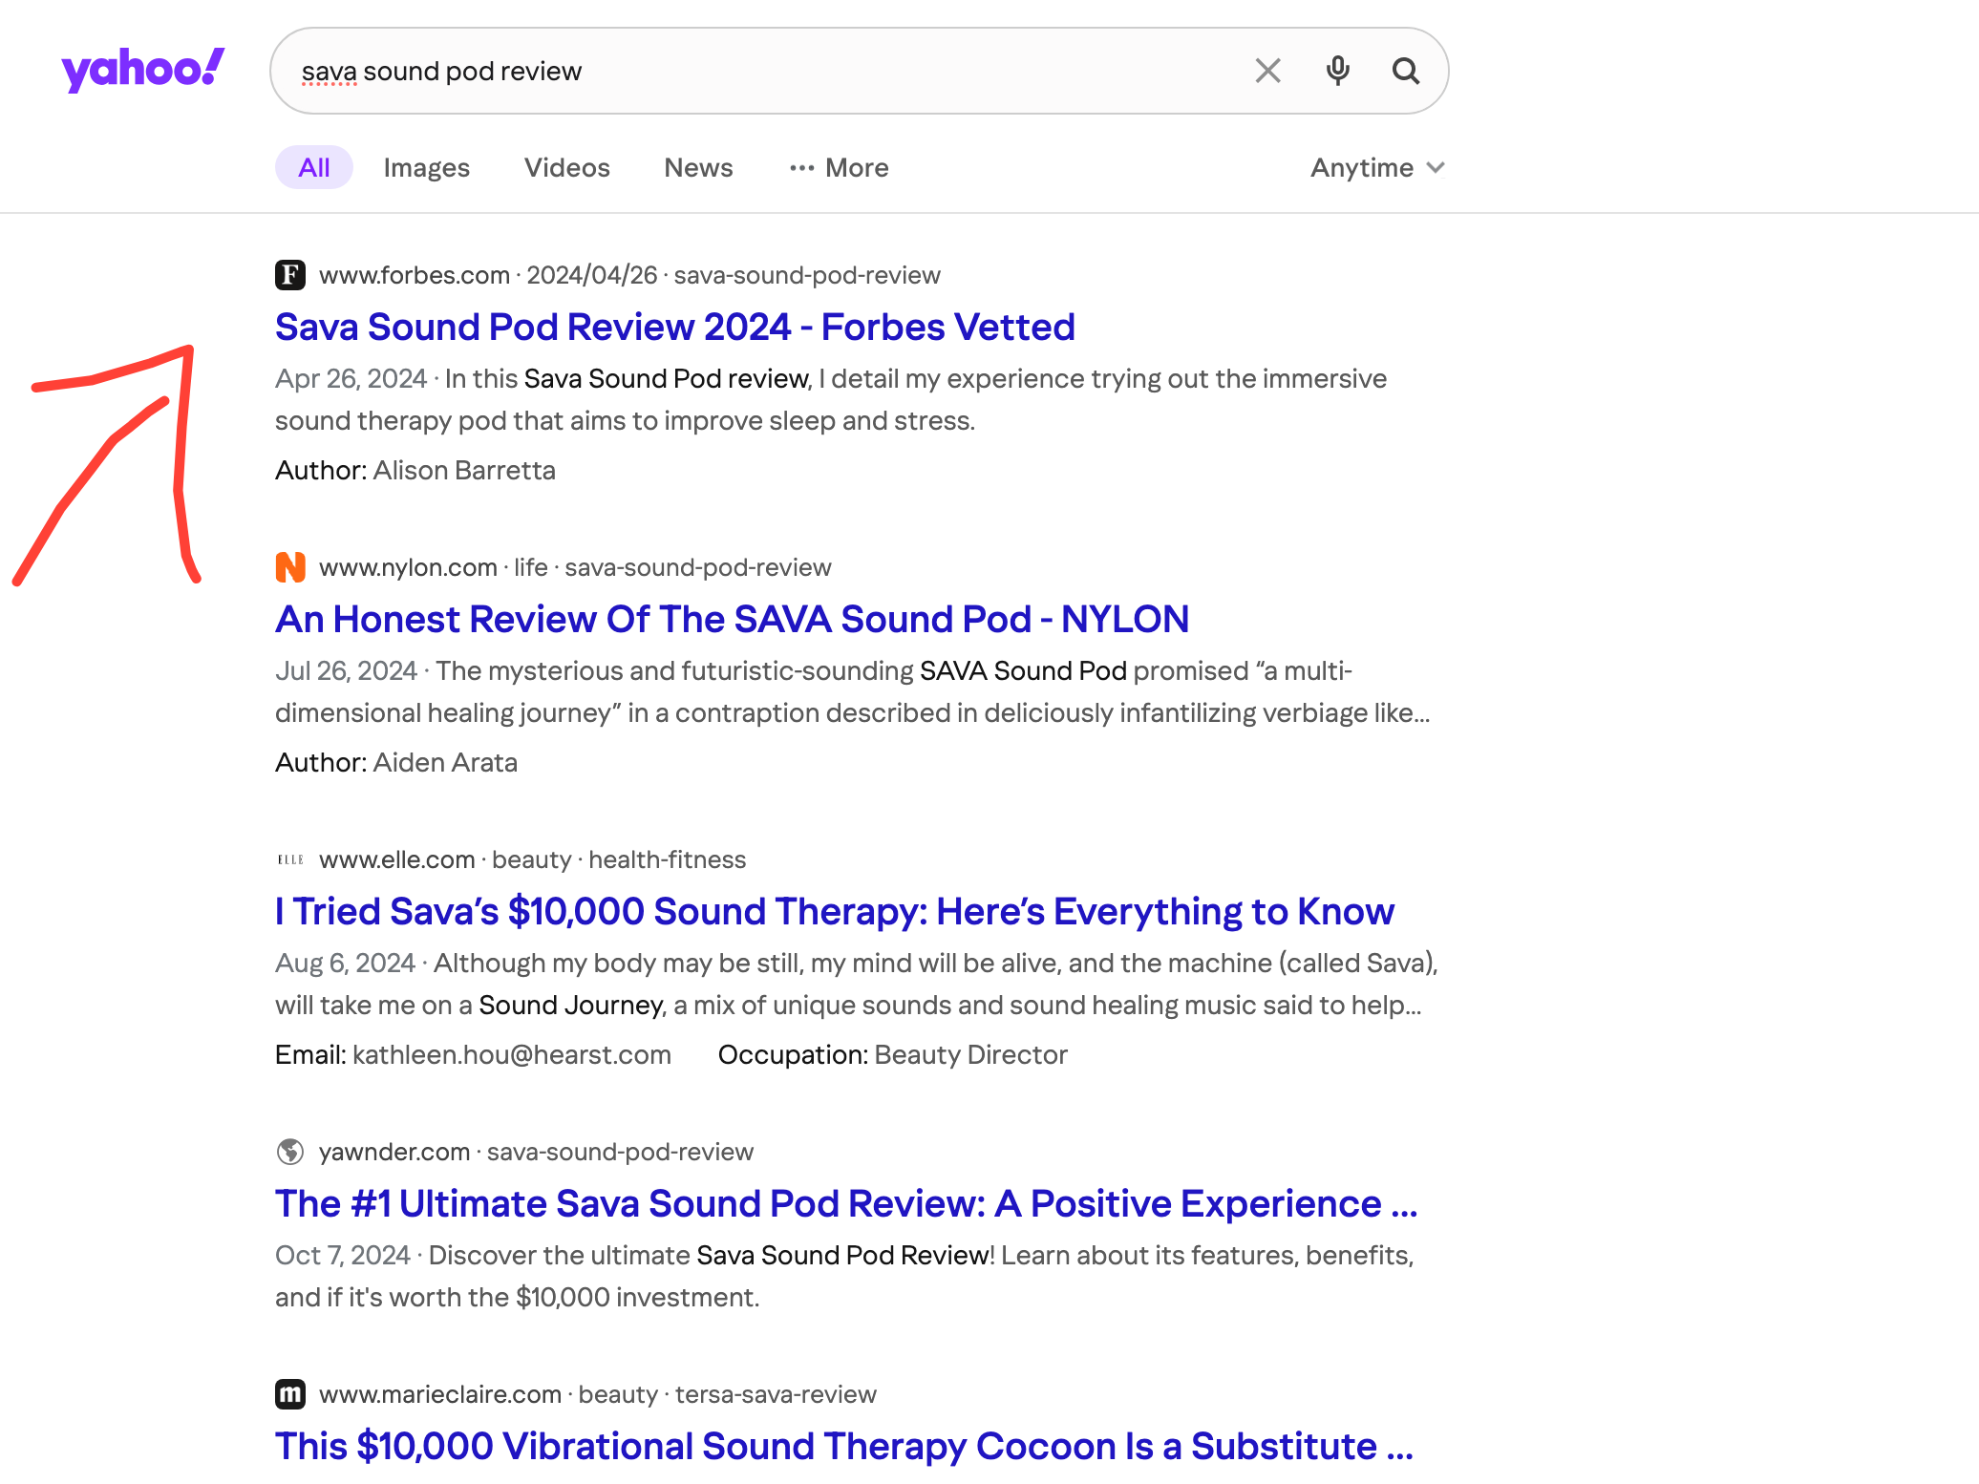This screenshot has height=1484, width=1979.
Task: Click email kathleen.hou@hearst.com
Action: click(512, 1054)
